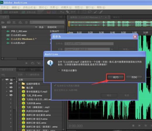Open the Files panel options menu icon
Image resolution: width=152 pixels, height=131 pixels.
[x=61, y=17]
